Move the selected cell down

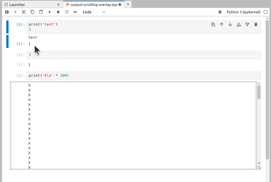(230, 24)
